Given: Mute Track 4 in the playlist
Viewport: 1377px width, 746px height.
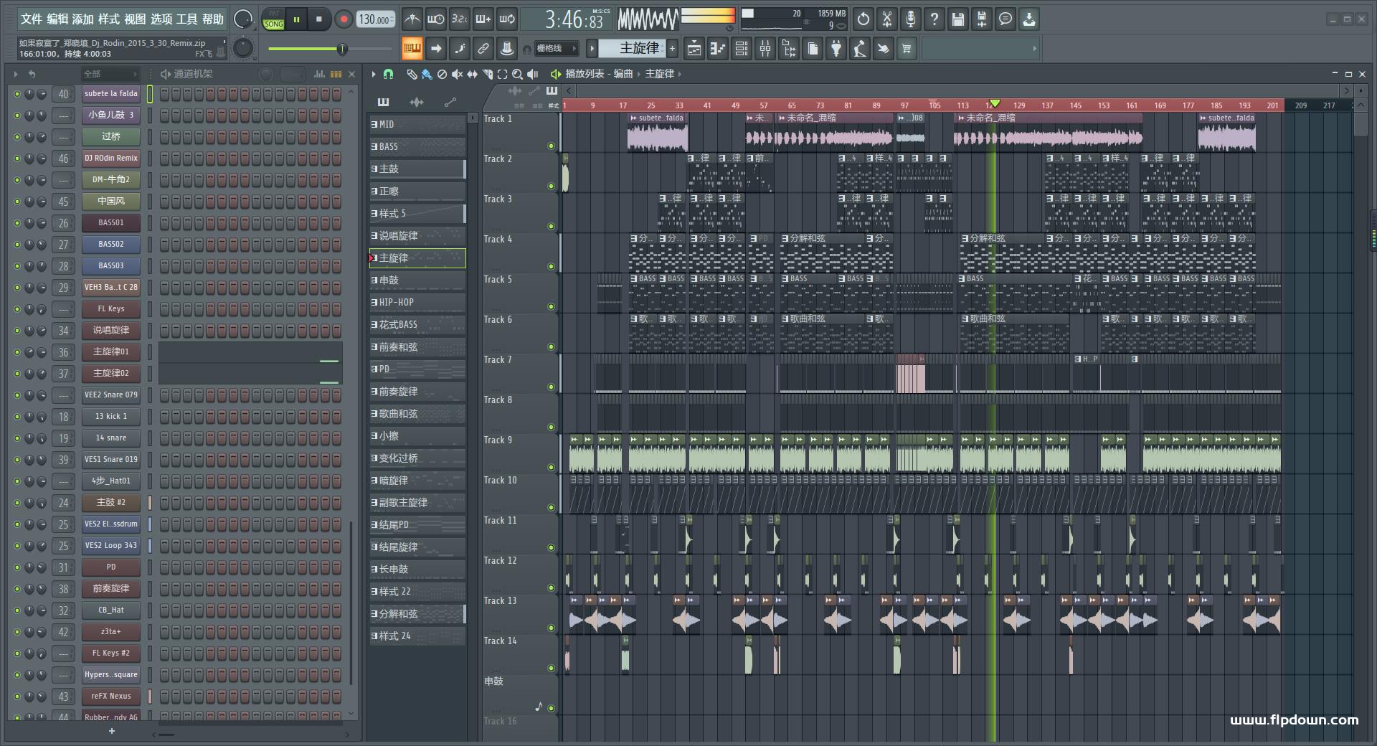Looking at the screenshot, I should tap(551, 267).
